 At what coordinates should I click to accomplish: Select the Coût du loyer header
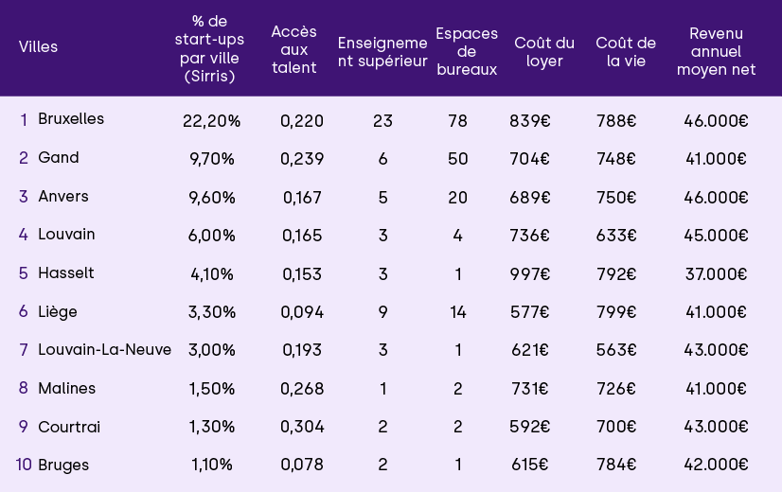coord(544,52)
